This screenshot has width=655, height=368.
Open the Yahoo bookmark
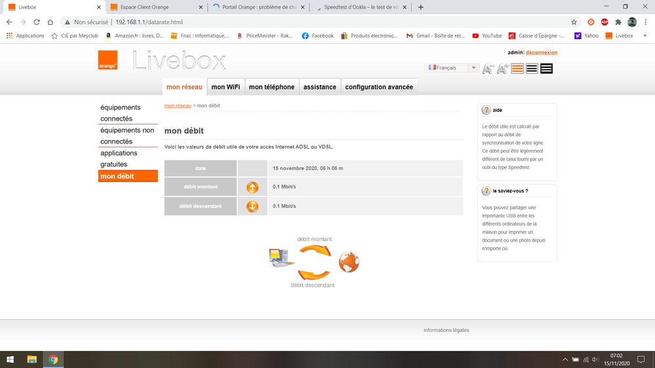(x=587, y=36)
